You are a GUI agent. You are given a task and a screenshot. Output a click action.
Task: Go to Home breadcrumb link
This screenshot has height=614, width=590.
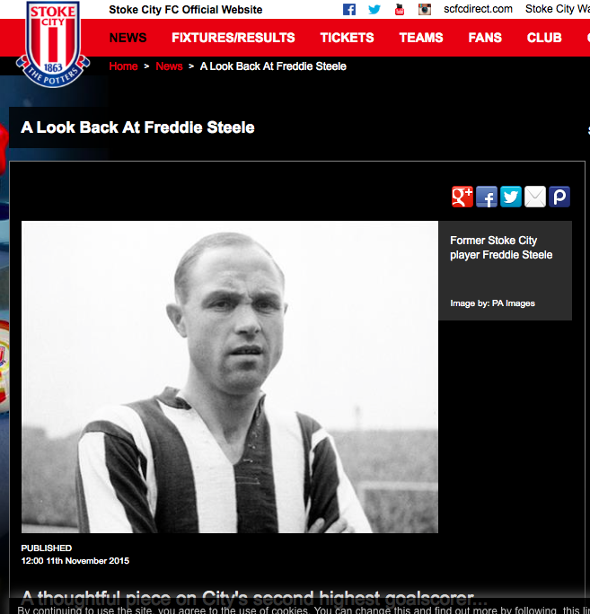[123, 66]
